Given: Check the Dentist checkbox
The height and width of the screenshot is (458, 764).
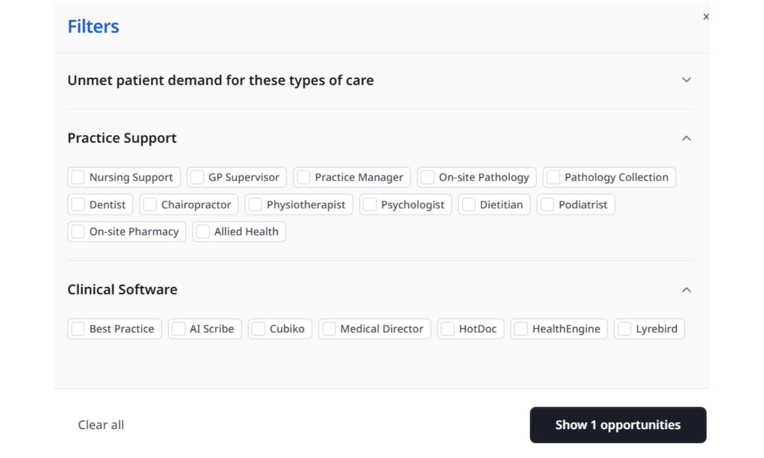Looking at the screenshot, I should pos(77,205).
